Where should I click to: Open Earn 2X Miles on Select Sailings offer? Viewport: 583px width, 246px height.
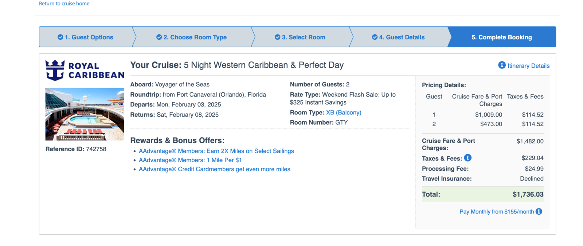pyautogui.click(x=216, y=151)
